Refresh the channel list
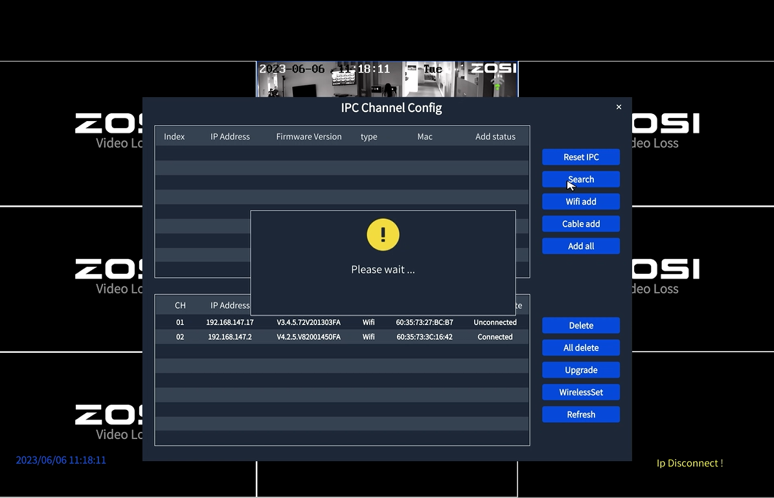774x498 pixels. (581, 414)
